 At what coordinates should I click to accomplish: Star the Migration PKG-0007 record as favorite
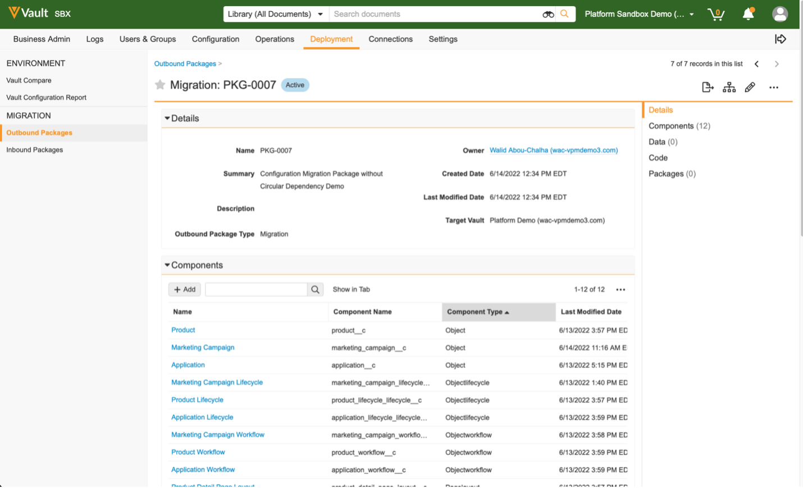[x=160, y=85]
